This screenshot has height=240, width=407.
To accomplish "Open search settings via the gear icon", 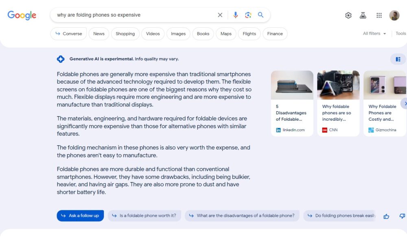I will pyautogui.click(x=348, y=15).
